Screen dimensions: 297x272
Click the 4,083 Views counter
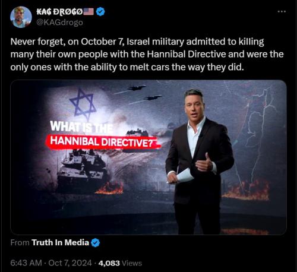click(x=120, y=263)
